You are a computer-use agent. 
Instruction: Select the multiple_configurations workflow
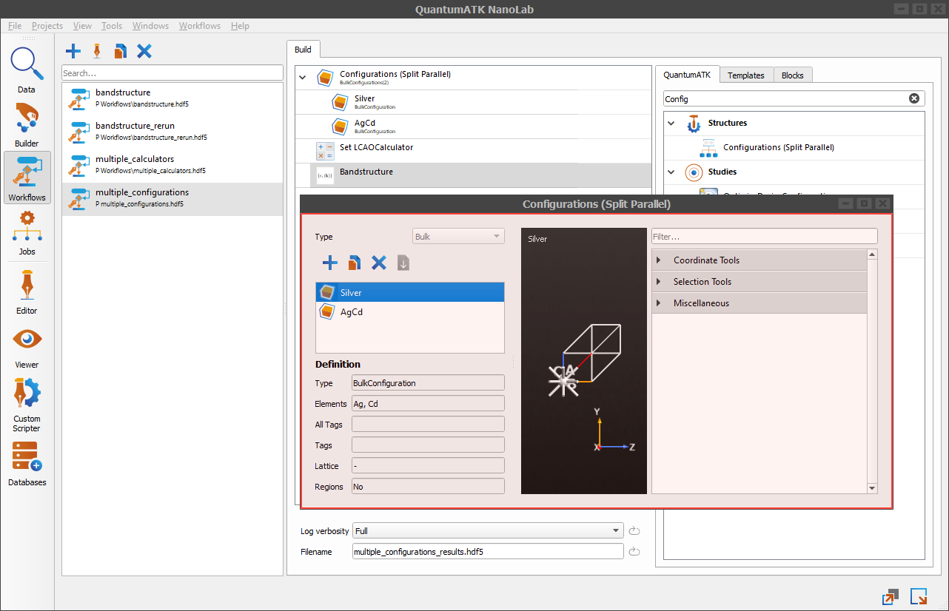[x=172, y=199]
